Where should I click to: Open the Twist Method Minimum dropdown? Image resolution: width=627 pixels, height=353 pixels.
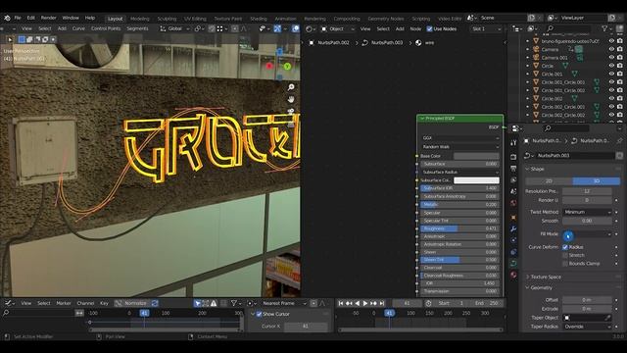[x=587, y=212]
